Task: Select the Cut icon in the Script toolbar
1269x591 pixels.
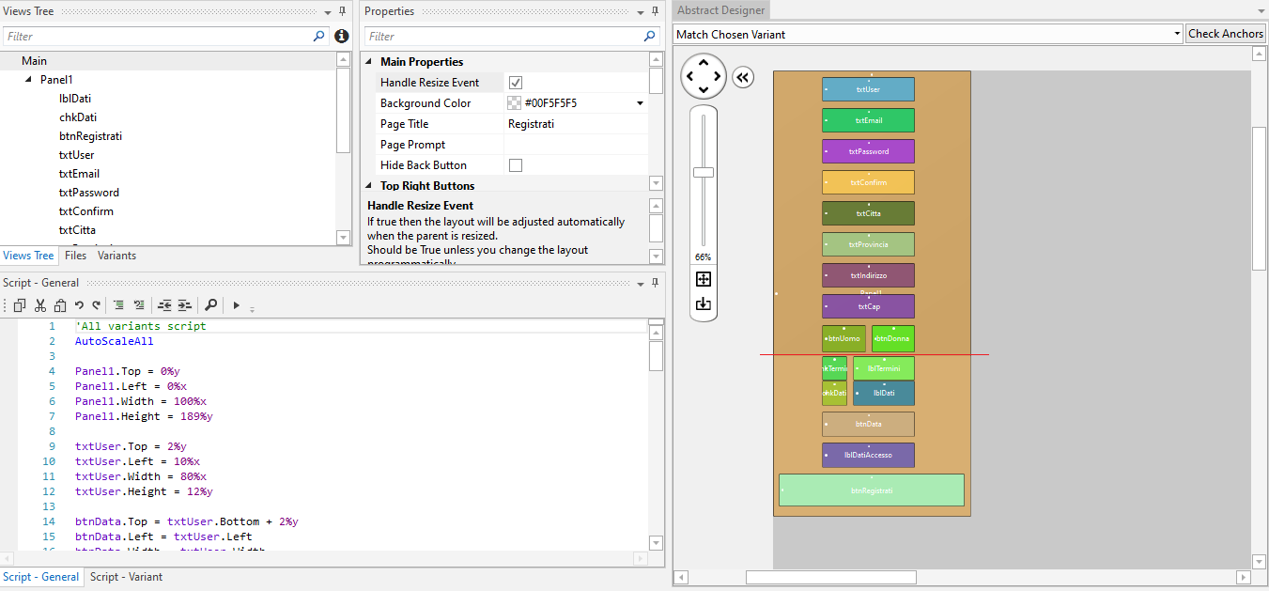Action: tap(40, 305)
